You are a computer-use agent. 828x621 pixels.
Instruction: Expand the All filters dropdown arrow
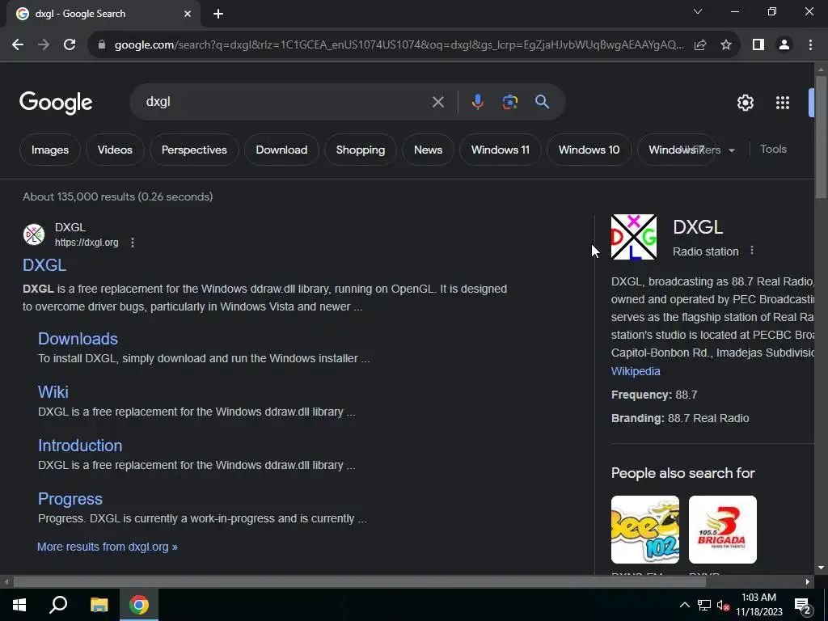pos(731,150)
